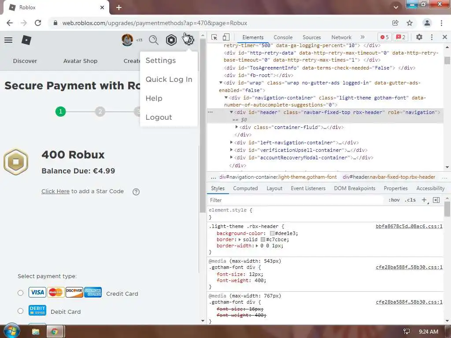The height and width of the screenshot is (338, 451).
Task: Click the share page icon in address bar
Action: click(x=395, y=23)
